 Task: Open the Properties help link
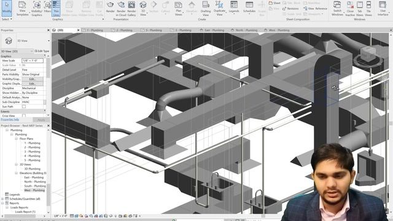[10, 120]
